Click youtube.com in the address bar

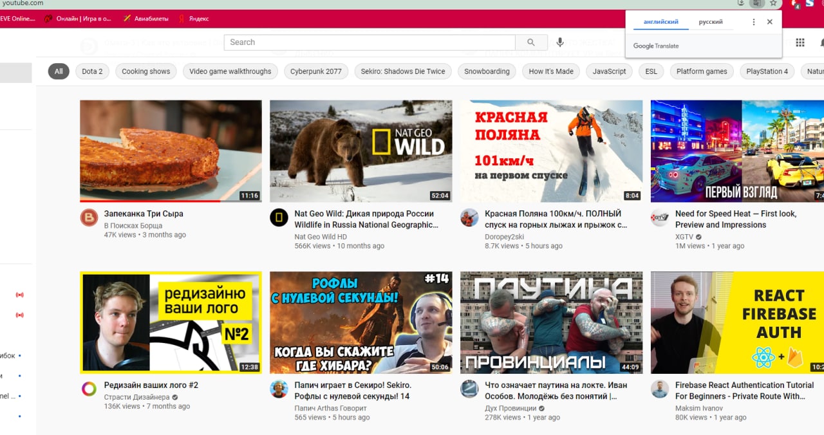coord(23,3)
